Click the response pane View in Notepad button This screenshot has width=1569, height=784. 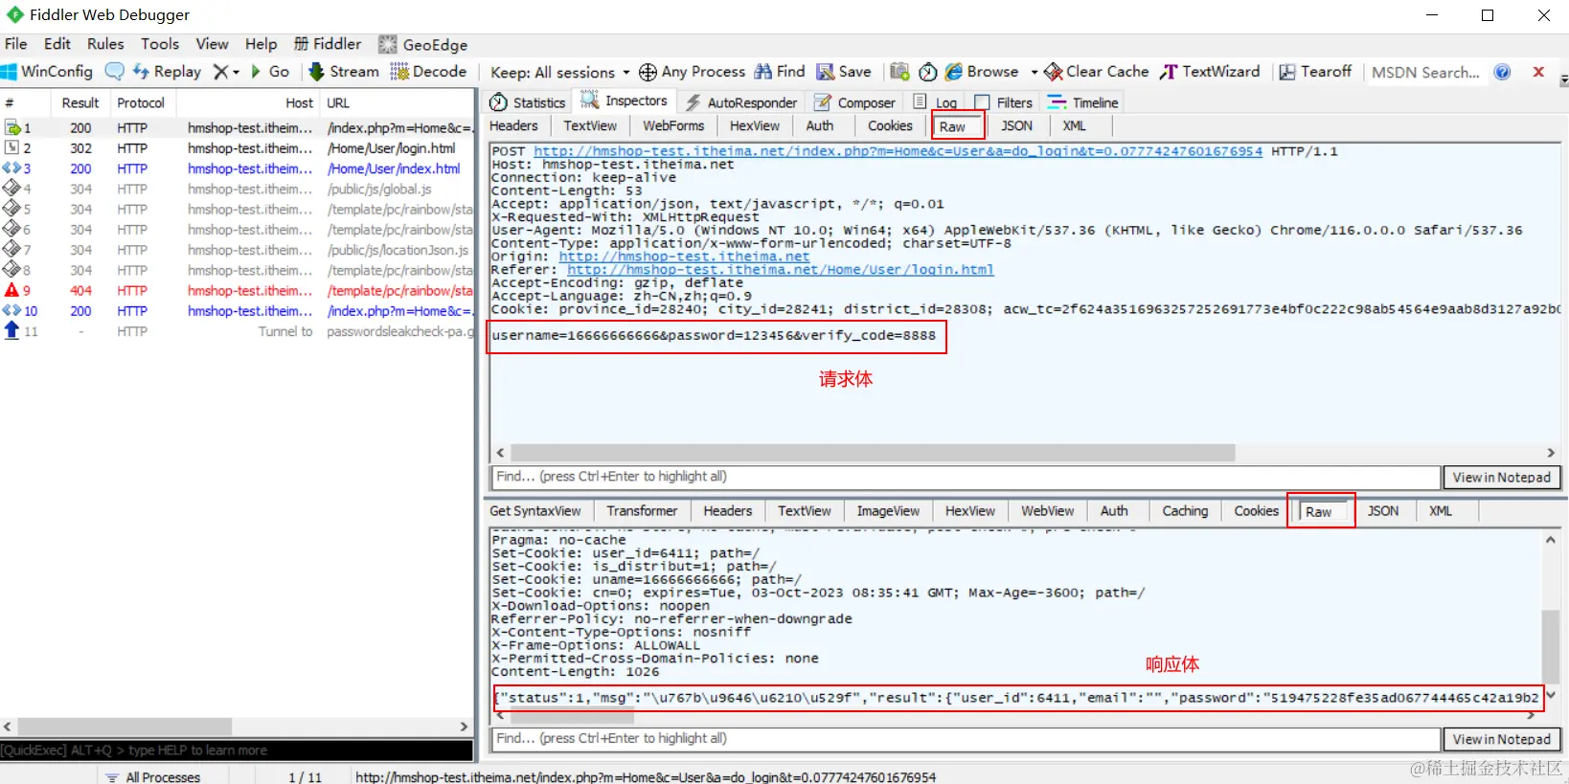pyautogui.click(x=1501, y=739)
